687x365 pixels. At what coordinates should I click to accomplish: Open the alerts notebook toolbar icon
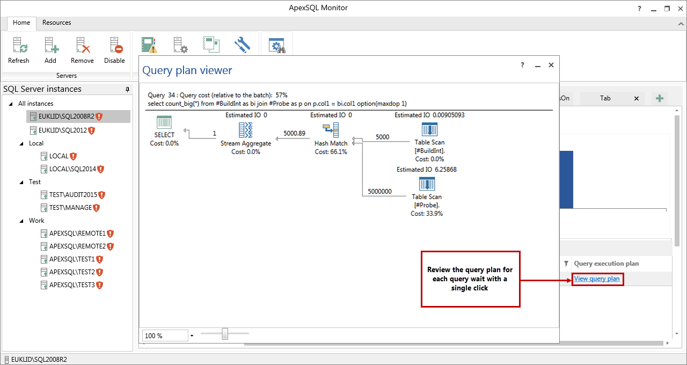(149, 45)
